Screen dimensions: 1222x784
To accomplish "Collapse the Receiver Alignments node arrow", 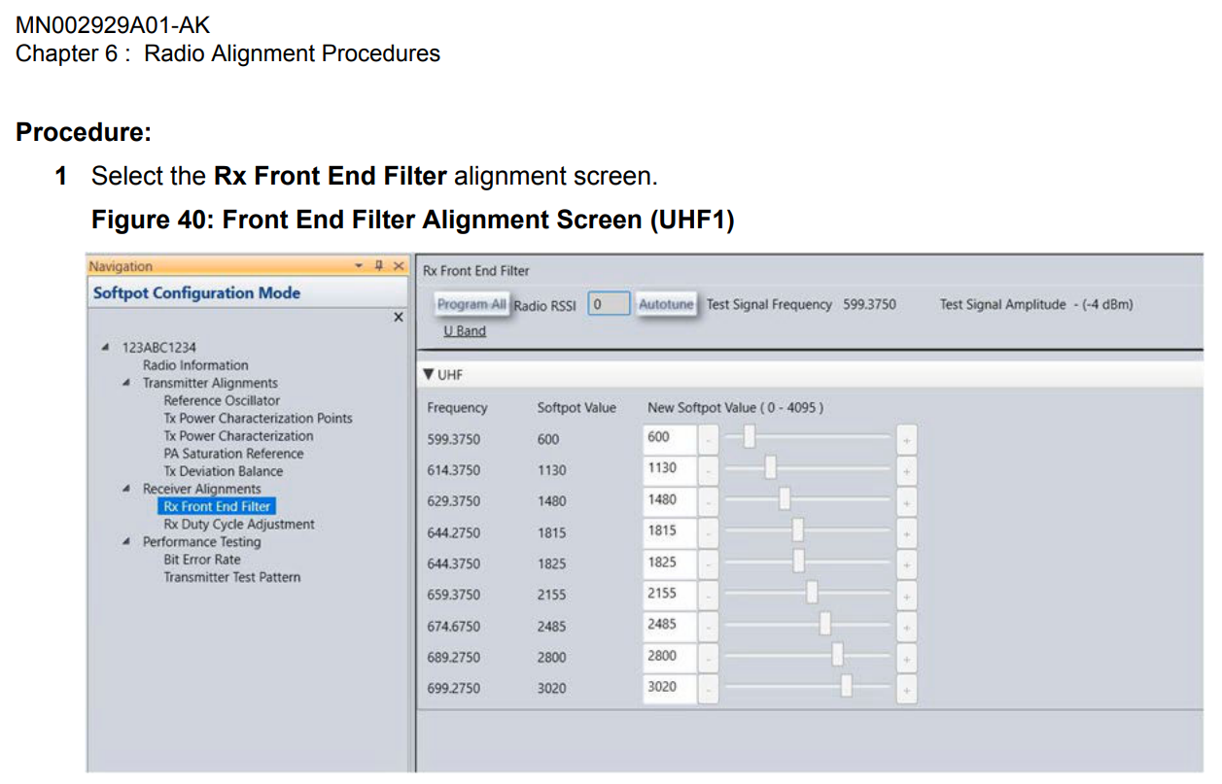I will point(126,490).
